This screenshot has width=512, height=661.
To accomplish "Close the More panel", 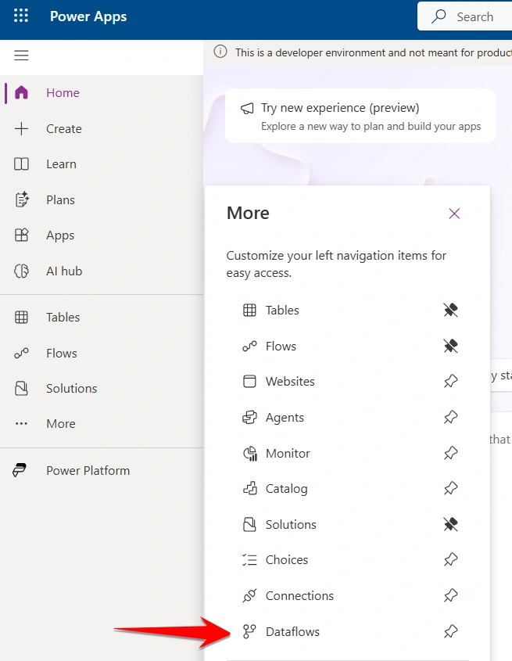I will click(x=454, y=214).
